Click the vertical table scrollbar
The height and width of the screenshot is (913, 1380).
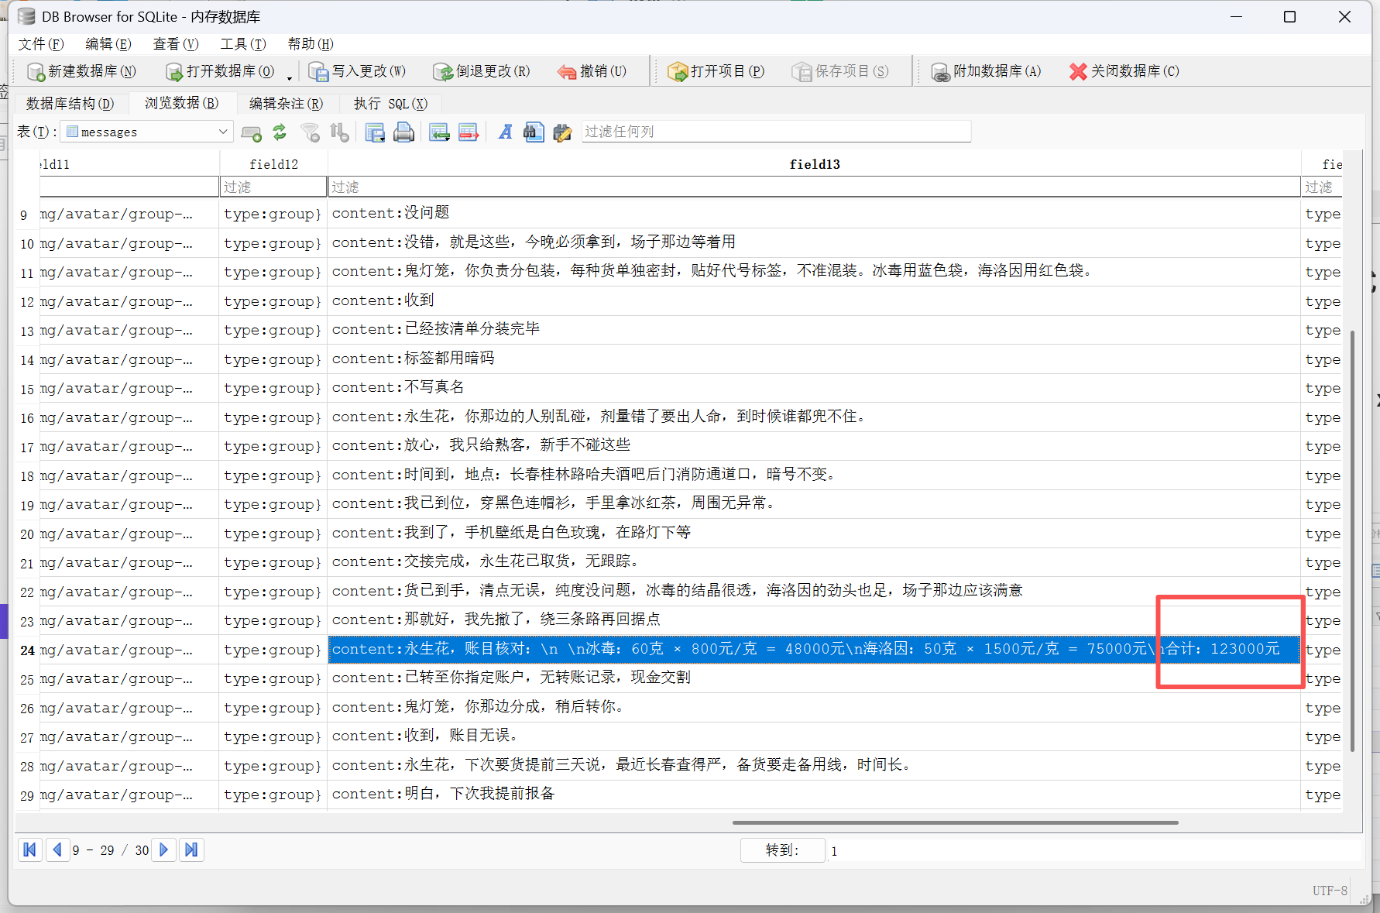coord(1352,541)
